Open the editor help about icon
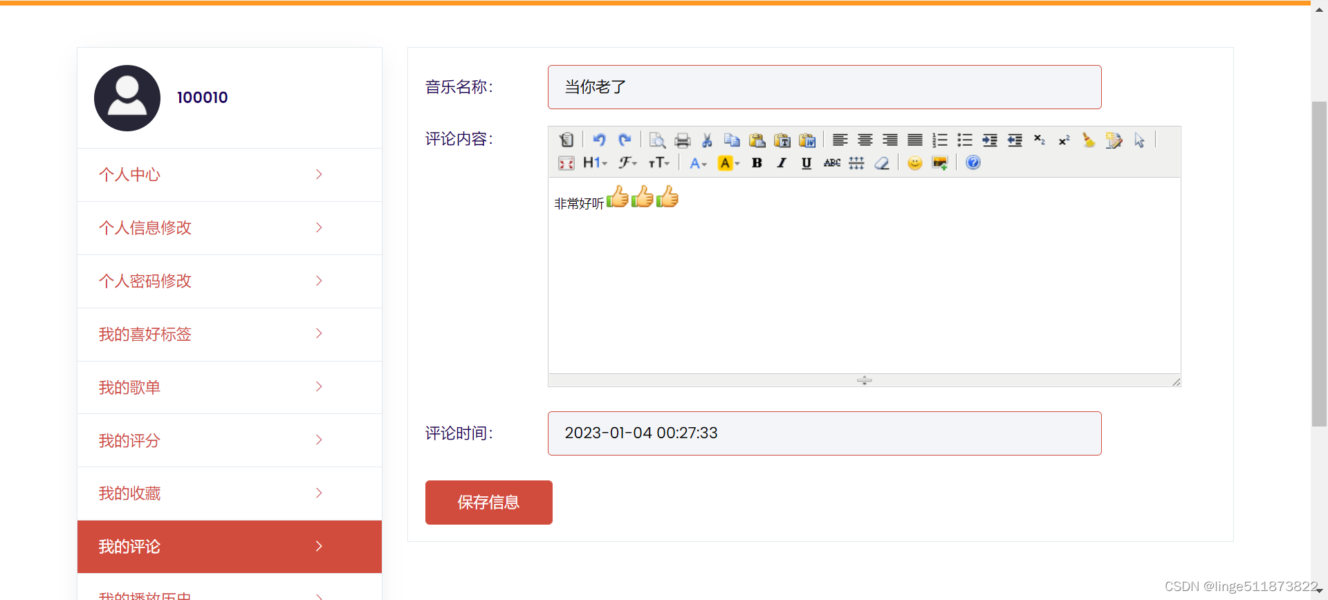This screenshot has height=600, width=1328. click(973, 162)
